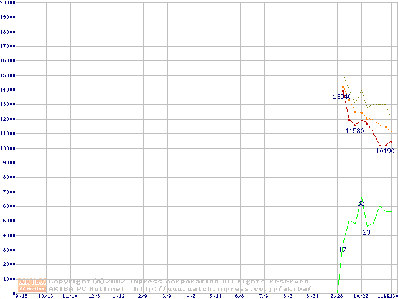This screenshot has height=299, width=398.
Task: Click the top of the dashed olive line
Action: pyautogui.click(x=343, y=75)
